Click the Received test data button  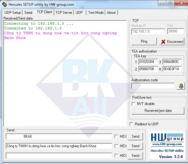click(x=158, y=111)
